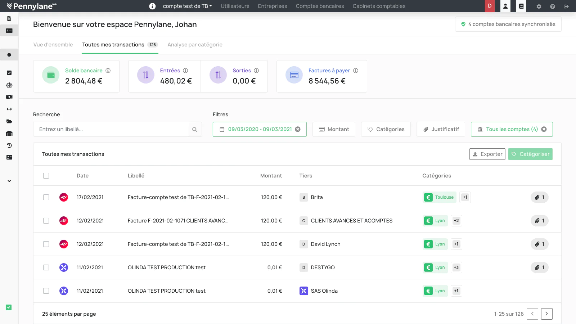Expand the +3 categories on the DESTYGO row
The width and height of the screenshot is (576, 324).
tap(456, 267)
